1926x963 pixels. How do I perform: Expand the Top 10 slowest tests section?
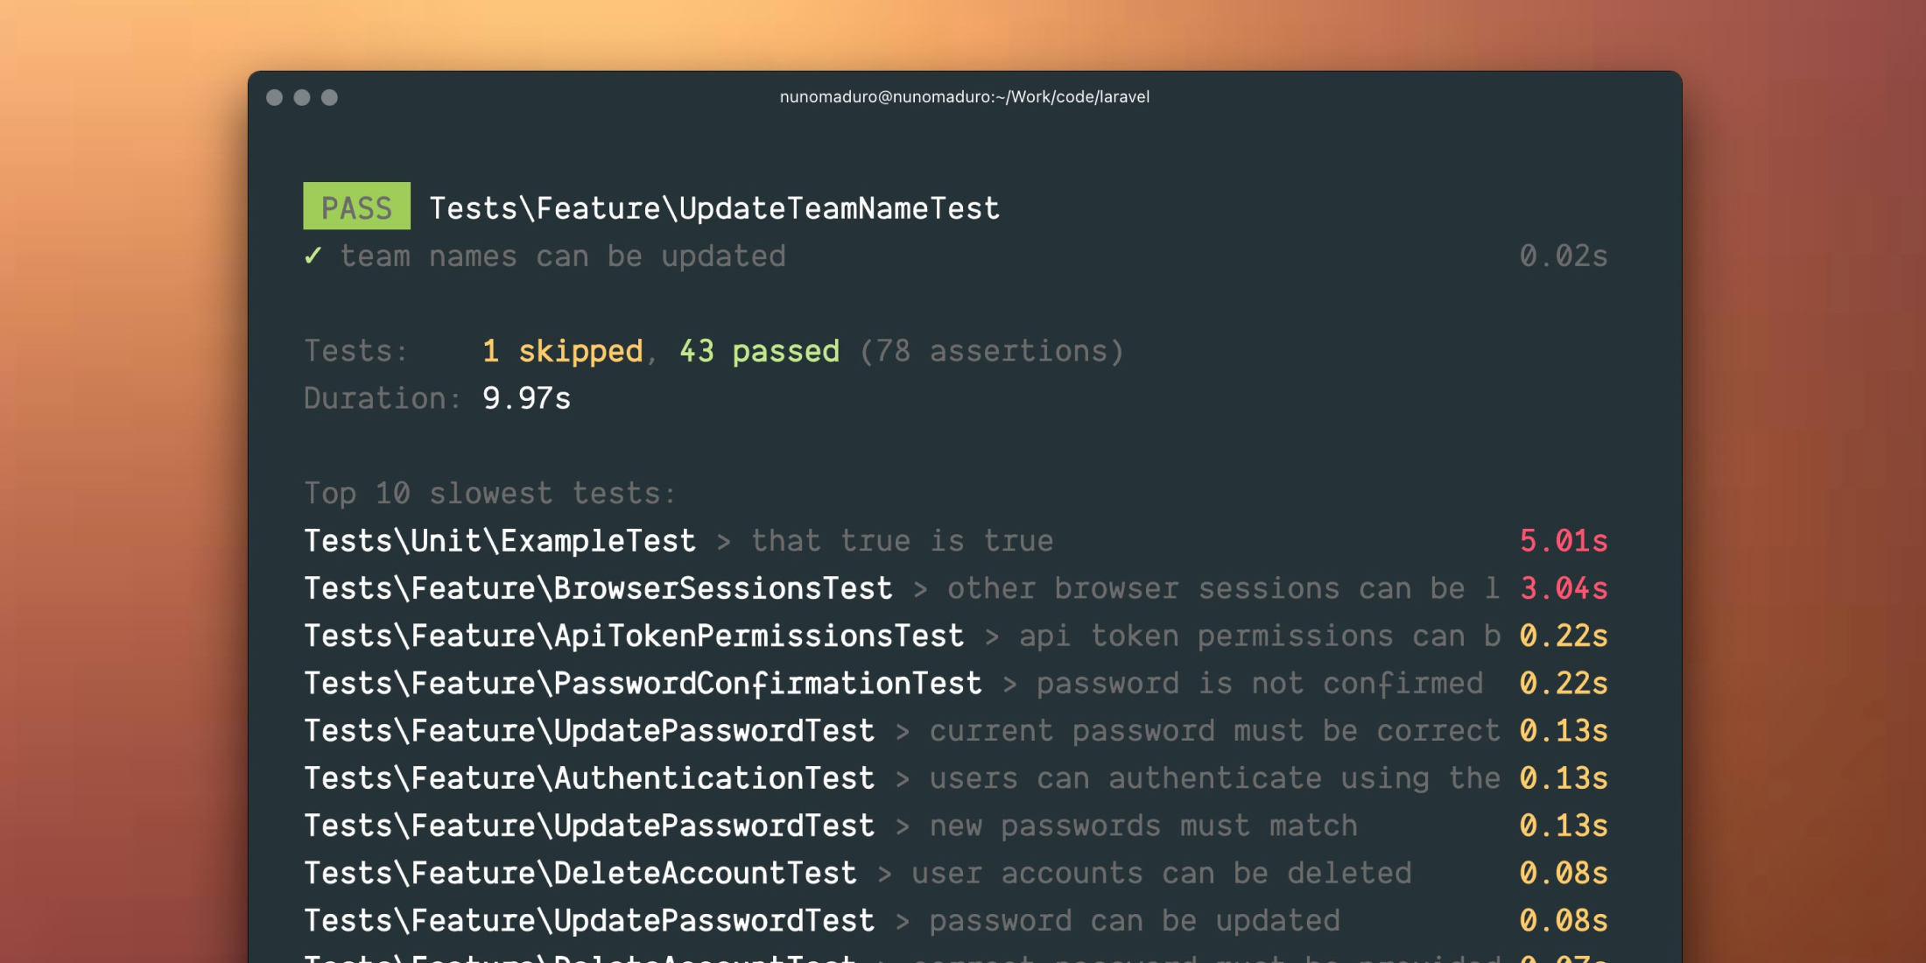click(x=489, y=493)
